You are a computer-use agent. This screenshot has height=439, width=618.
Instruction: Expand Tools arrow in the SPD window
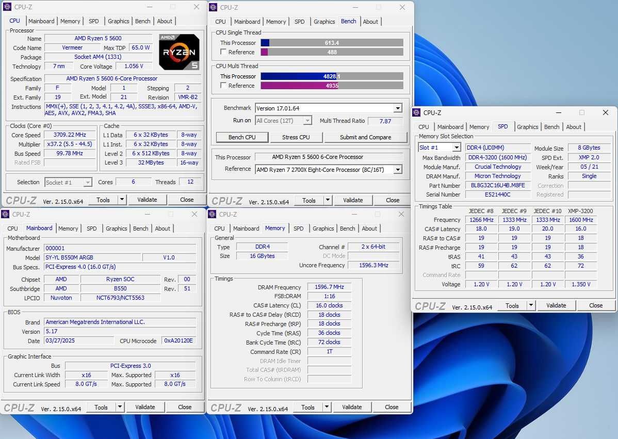(x=531, y=305)
